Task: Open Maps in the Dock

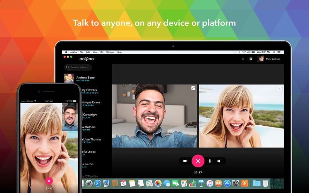Action: [x=149, y=183]
